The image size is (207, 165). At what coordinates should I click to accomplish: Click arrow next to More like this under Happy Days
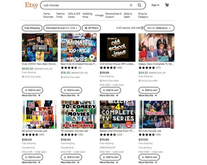(x=156, y=95)
